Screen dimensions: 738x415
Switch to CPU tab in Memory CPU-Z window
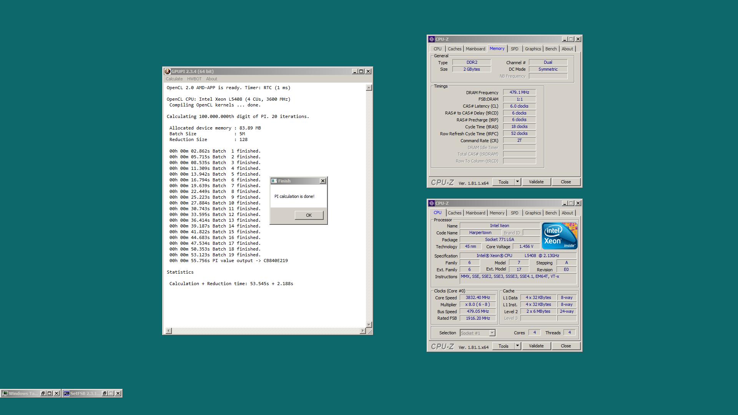click(437, 49)
